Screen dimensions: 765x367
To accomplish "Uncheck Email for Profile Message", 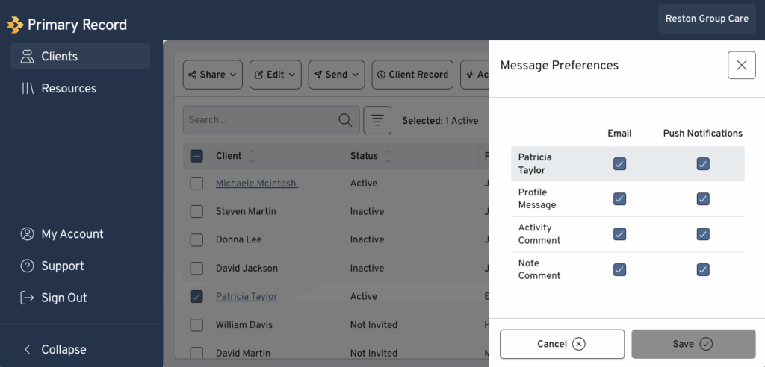I will pos(619,199).
